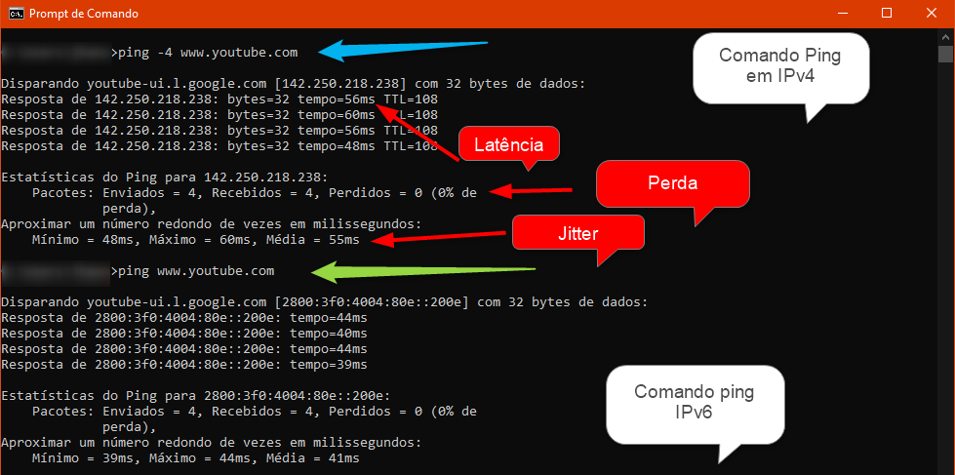Click the Disparando line with [142.250.218.238]
Screen dimensions: 955x475
click(294, 84)
